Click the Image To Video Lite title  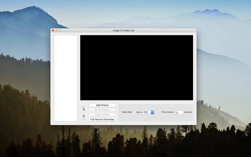click(x=123, y=30)
